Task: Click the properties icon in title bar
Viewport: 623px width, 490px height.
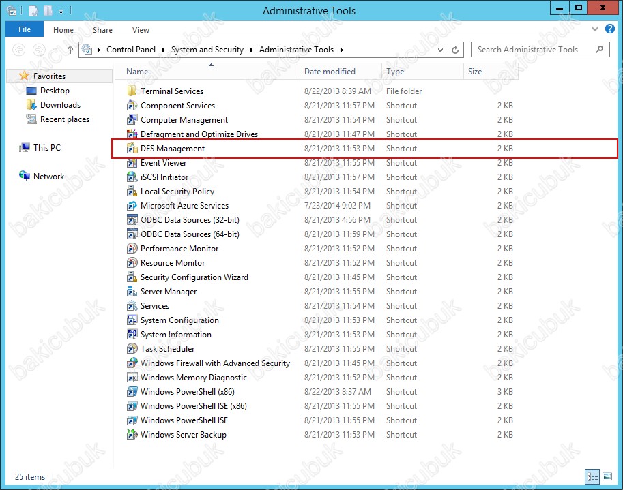Action: pos(33,11)
